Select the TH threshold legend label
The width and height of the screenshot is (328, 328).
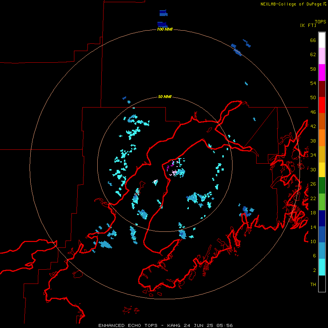[313, 284]
